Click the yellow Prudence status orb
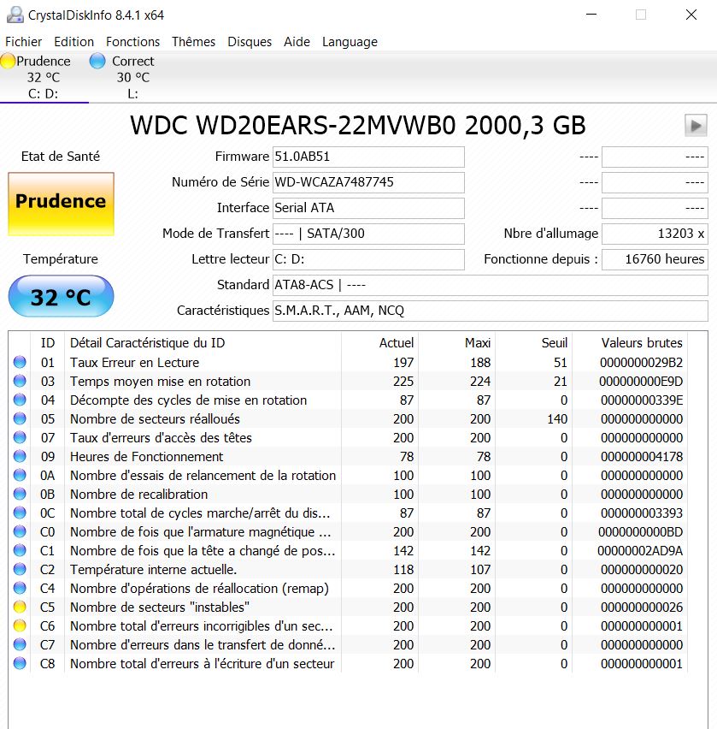The image size is (717, 729). pyautogui.click(x=8, y=61)
